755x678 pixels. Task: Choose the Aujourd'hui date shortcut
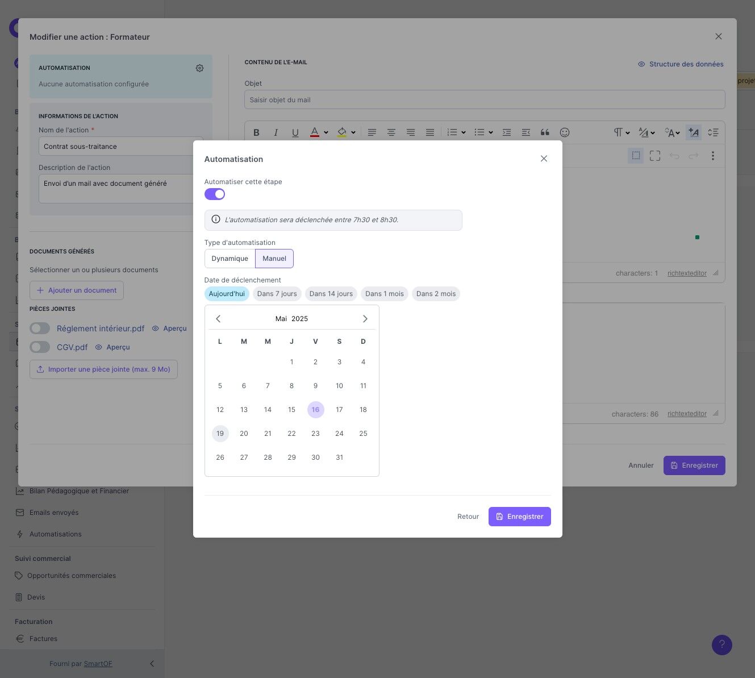click(227, 294)
